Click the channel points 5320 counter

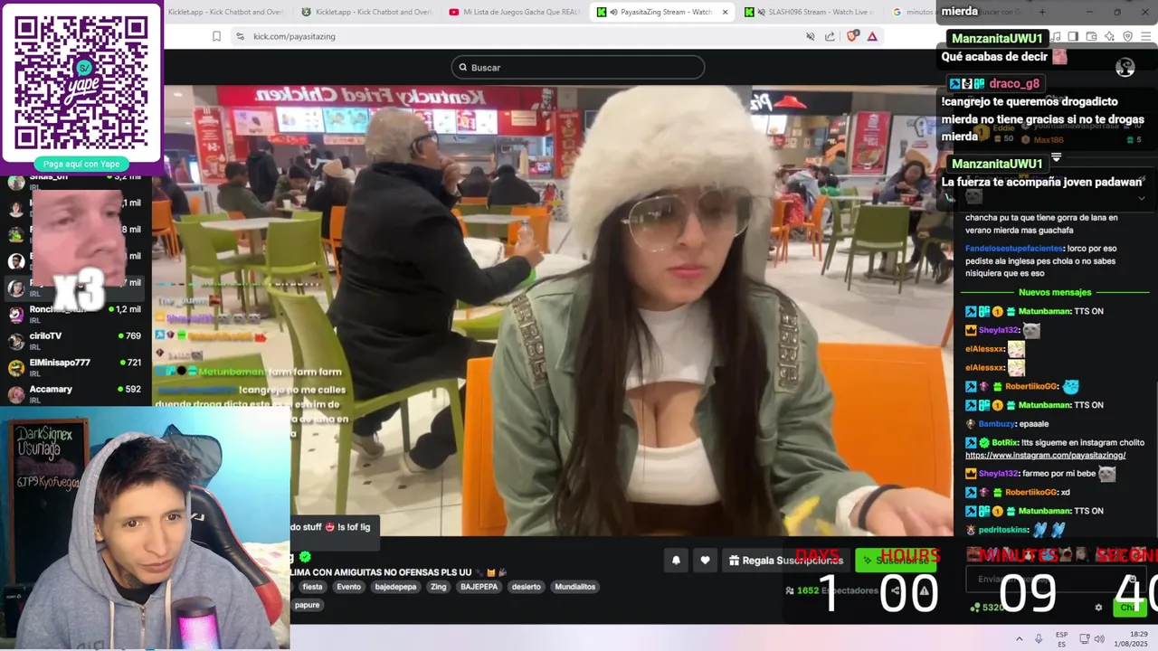pyautogui.click(x=986, y=608)
